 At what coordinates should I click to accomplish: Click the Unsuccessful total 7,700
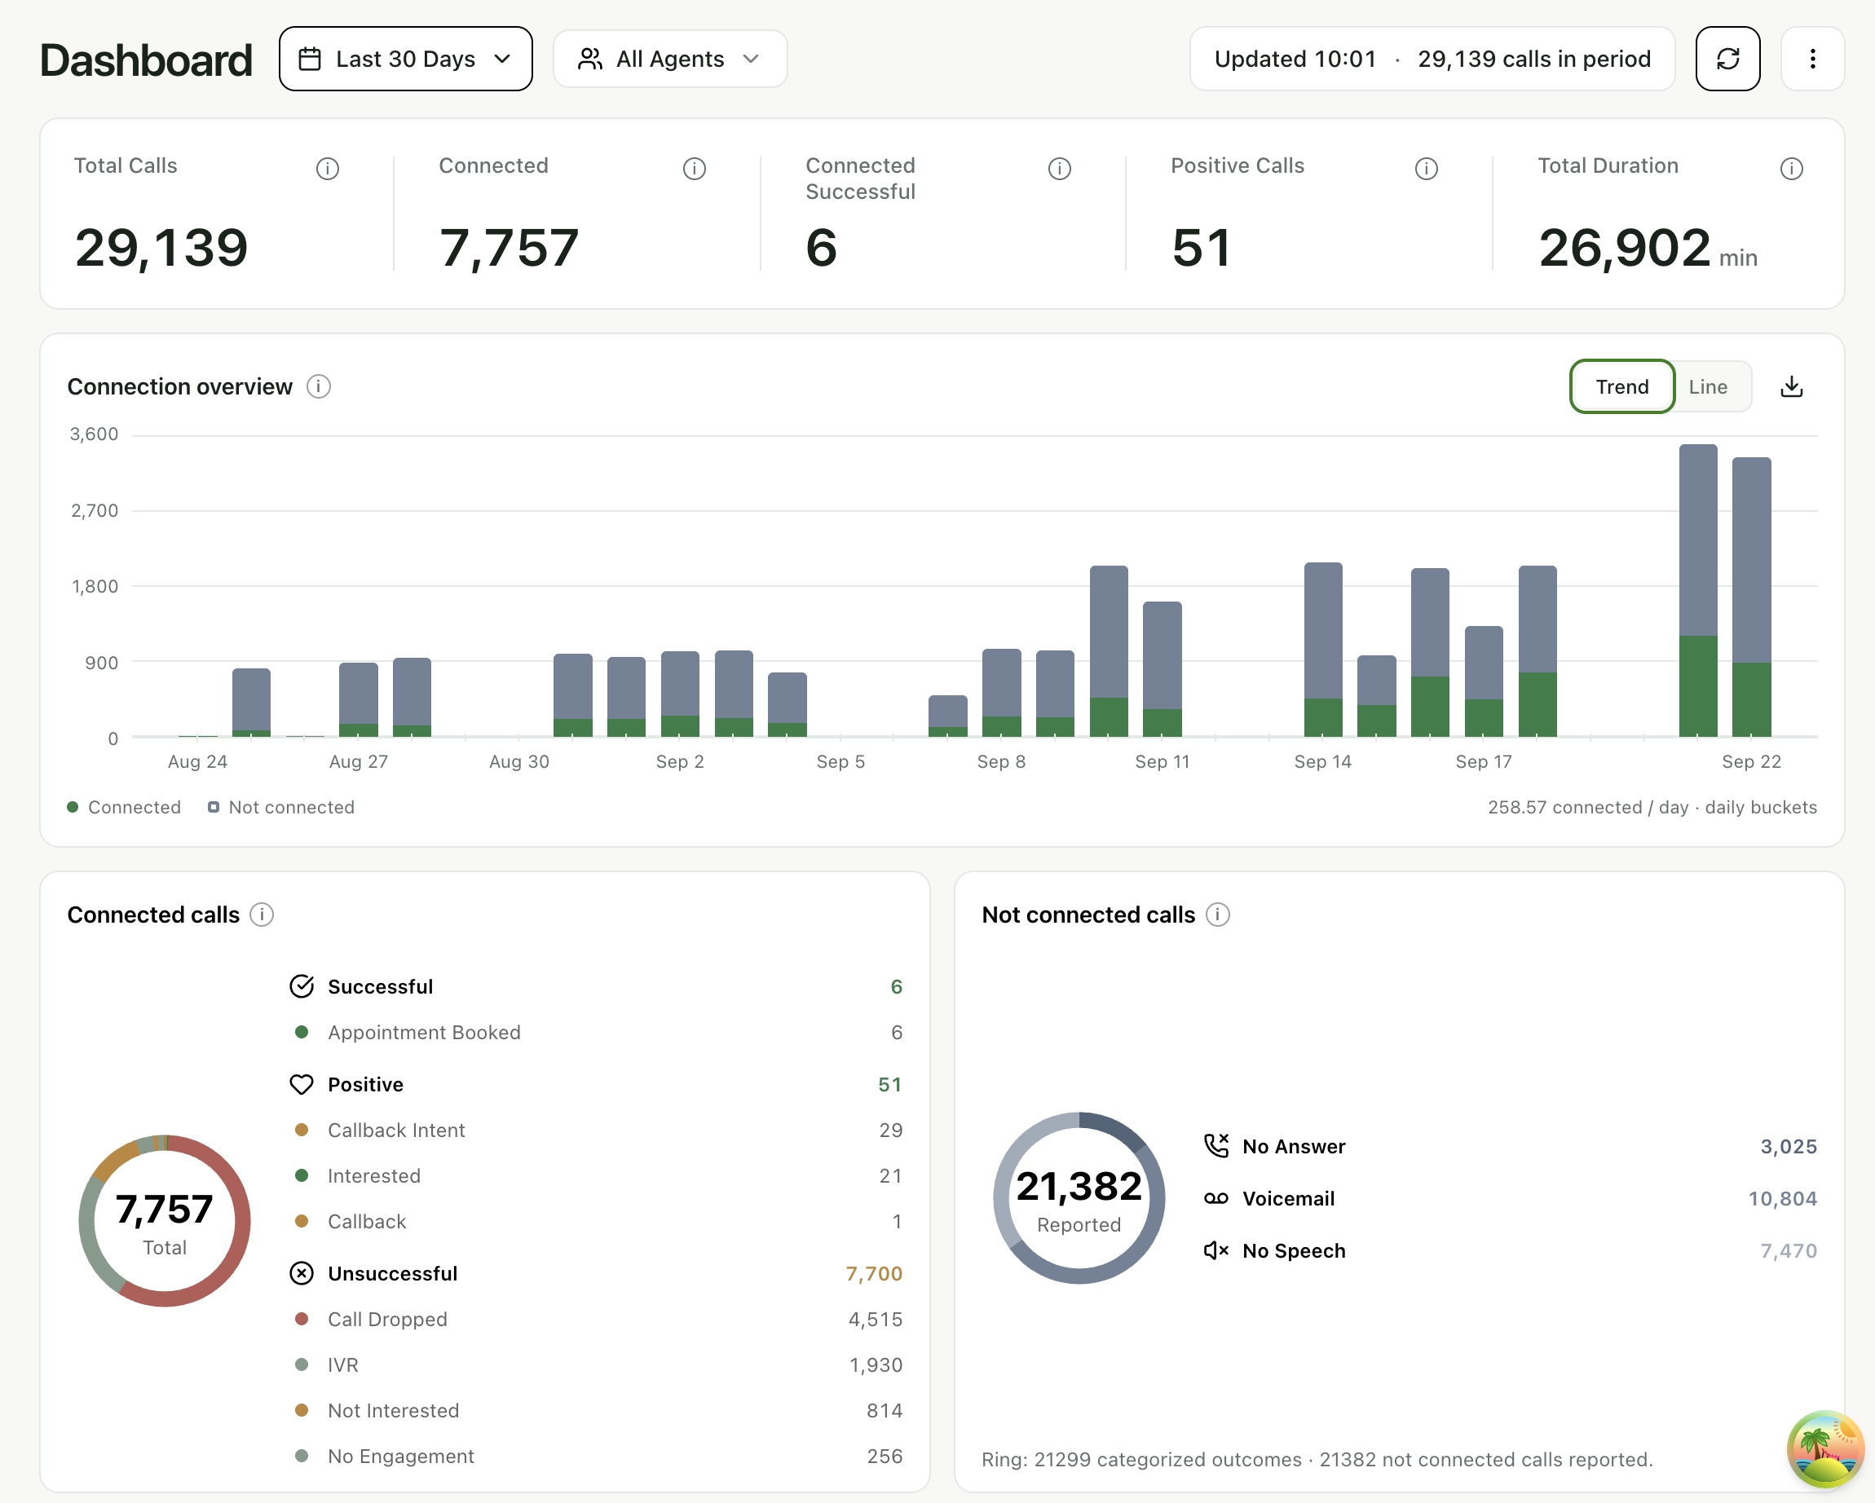(874, 1272)
